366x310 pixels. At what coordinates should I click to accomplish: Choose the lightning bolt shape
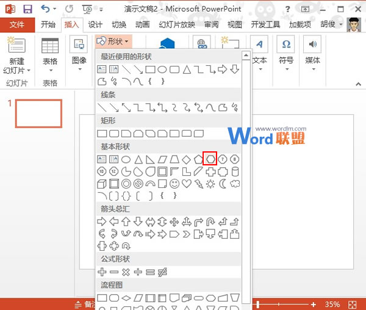coord(199,184)
